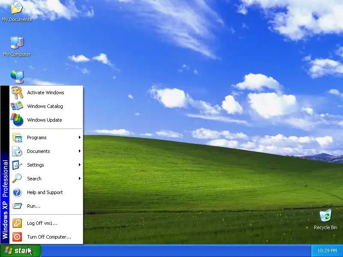Expand the Documents submenu arrow
Screen dimensions: 343x257
(80, 151)
